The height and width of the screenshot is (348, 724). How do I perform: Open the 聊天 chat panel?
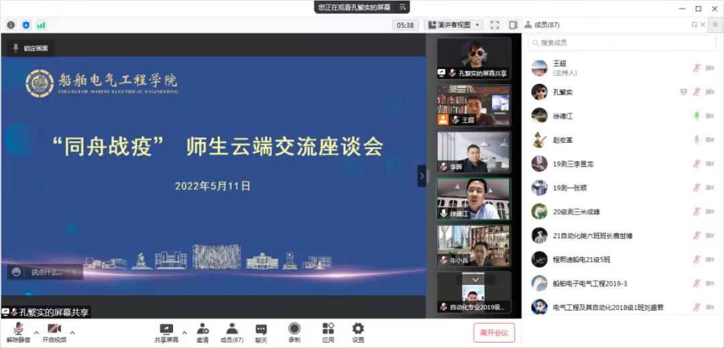click(x=261, y=331)
